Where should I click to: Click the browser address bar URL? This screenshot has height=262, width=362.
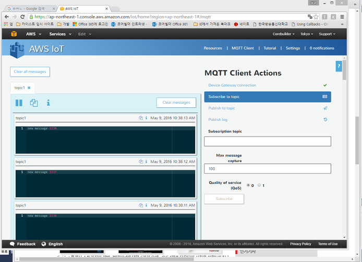coord(123,17)
